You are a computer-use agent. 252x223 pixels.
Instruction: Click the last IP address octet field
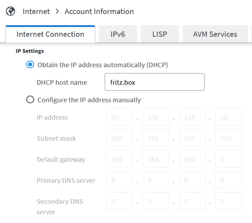[x=228, y=117]
